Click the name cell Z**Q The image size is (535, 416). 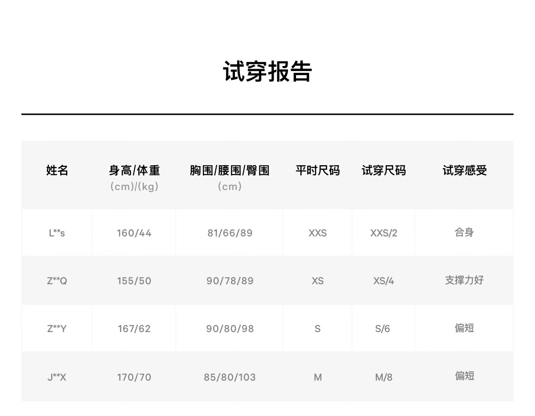coord(57,281)
